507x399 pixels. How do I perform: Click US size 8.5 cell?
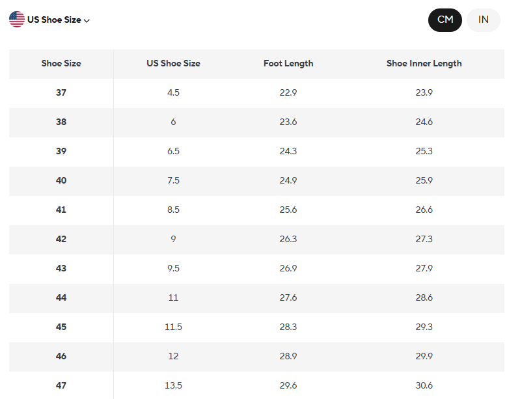(173, 210)
